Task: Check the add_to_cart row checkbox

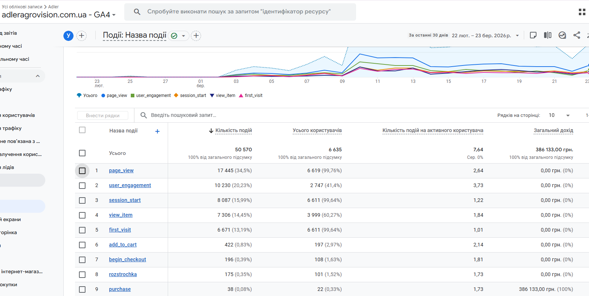Action: tap(82, 245)
